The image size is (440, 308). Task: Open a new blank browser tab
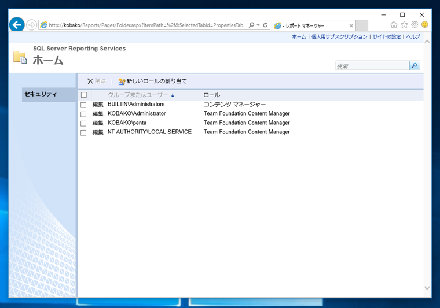362,26
